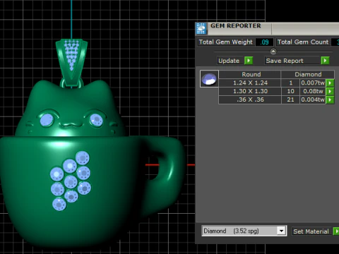Click green arrow for 0.007tw row
This screenshot has height=254, width=339.
[x=330, y=83]
